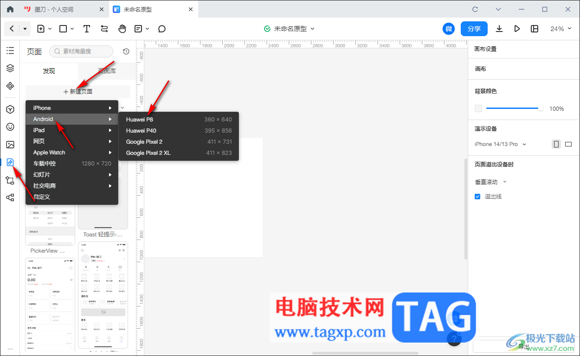Select 车载中控 1280 × 720 option

[72, 164]
